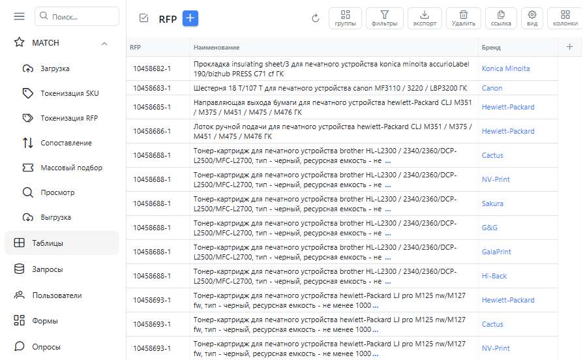Click Формы grid icon

[x=19, y=321]
